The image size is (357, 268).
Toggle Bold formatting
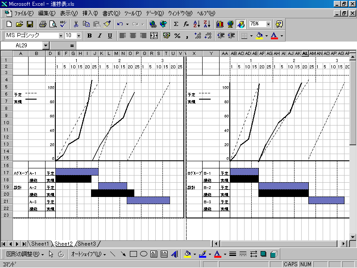coord(89,35)
